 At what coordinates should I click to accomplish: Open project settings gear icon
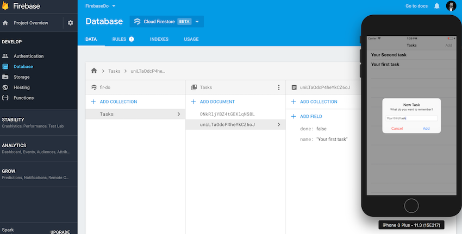click(x=71, y=23)
